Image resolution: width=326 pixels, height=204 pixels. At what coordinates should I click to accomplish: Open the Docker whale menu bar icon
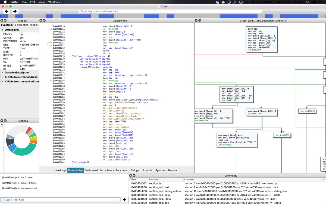click(224, 2)
